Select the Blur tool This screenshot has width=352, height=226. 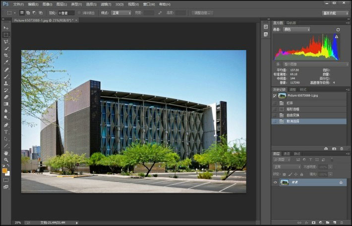(x=6, y=111)
